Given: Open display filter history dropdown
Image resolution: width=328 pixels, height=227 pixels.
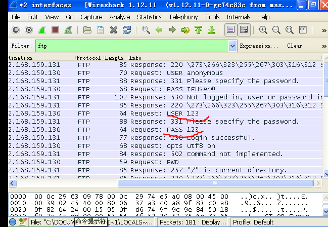Looking at the screenshot, I should [232, 46].
